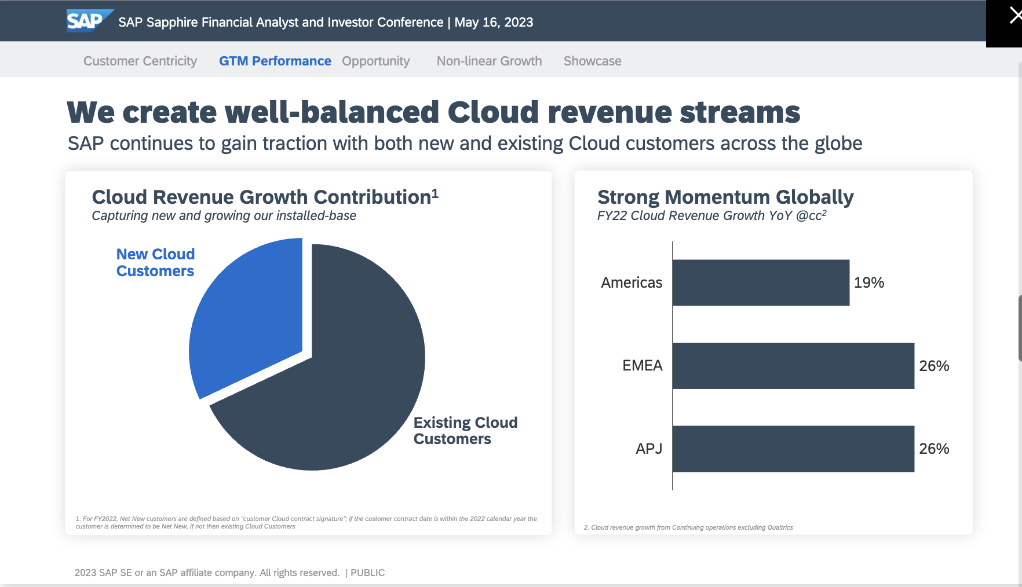
Task: Open the Showcase section
Action: tap(593, 61)
